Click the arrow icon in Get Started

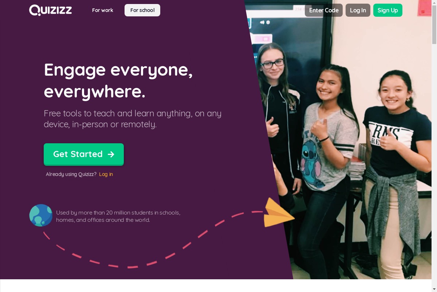pos(111,154)
